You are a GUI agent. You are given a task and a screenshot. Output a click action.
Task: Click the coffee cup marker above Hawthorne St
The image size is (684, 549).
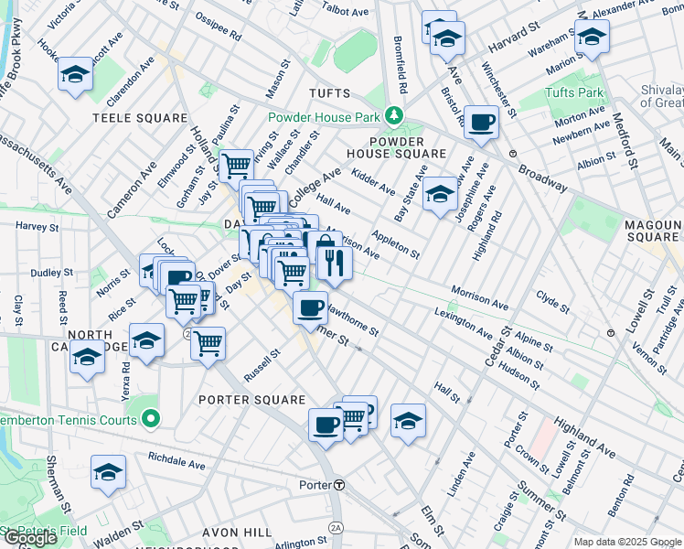coord(310,312)
